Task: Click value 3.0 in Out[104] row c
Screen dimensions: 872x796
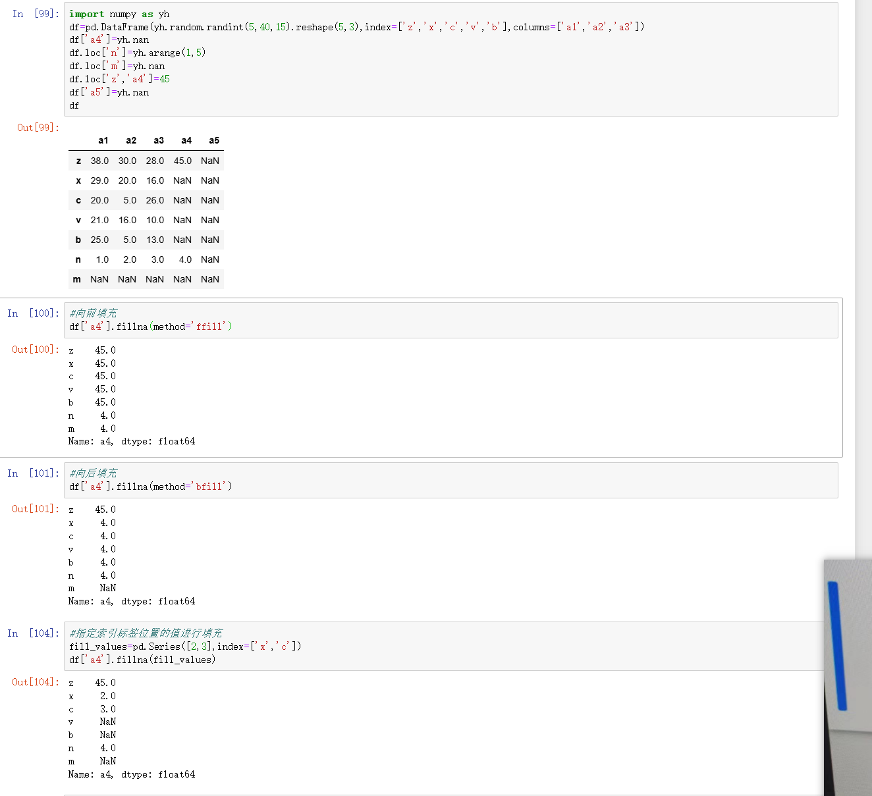Action: (x=108, y=709)
